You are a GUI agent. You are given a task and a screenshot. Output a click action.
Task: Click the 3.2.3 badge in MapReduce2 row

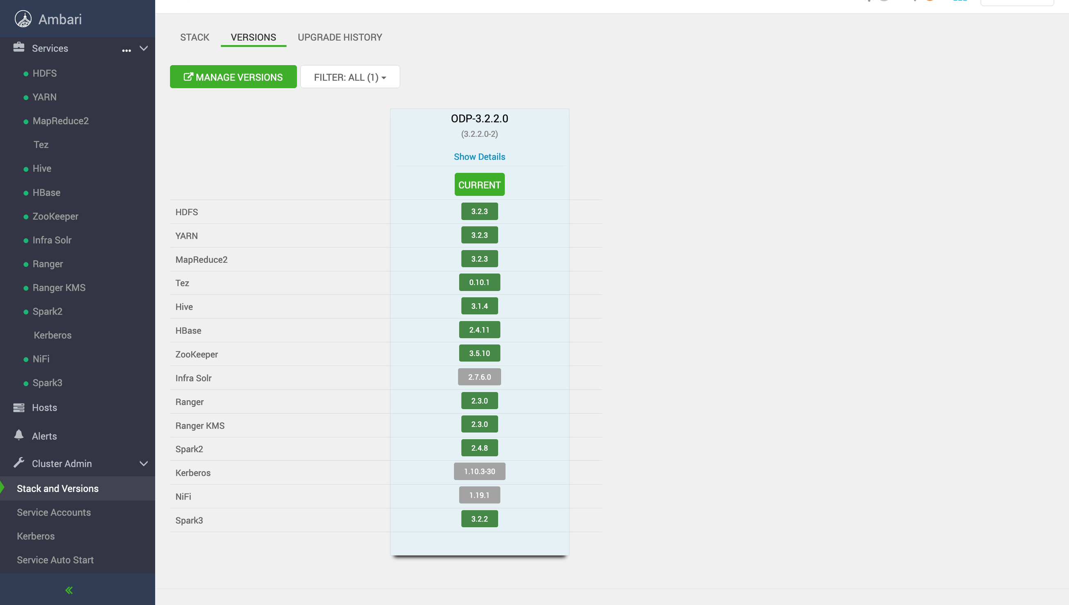coord(480,259)
